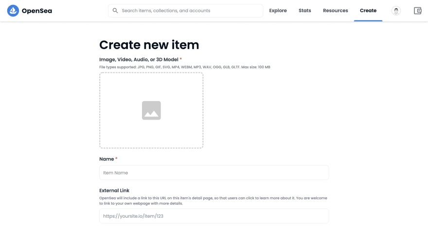The width and height of the screenshot is (428, 229).
Task: Open the Stats menu
Action: click(305, 11)
